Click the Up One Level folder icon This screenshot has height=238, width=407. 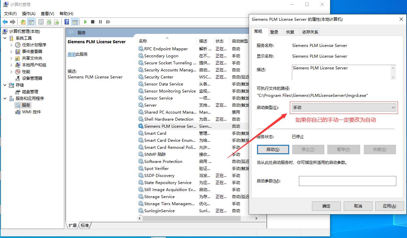point(23,22)
